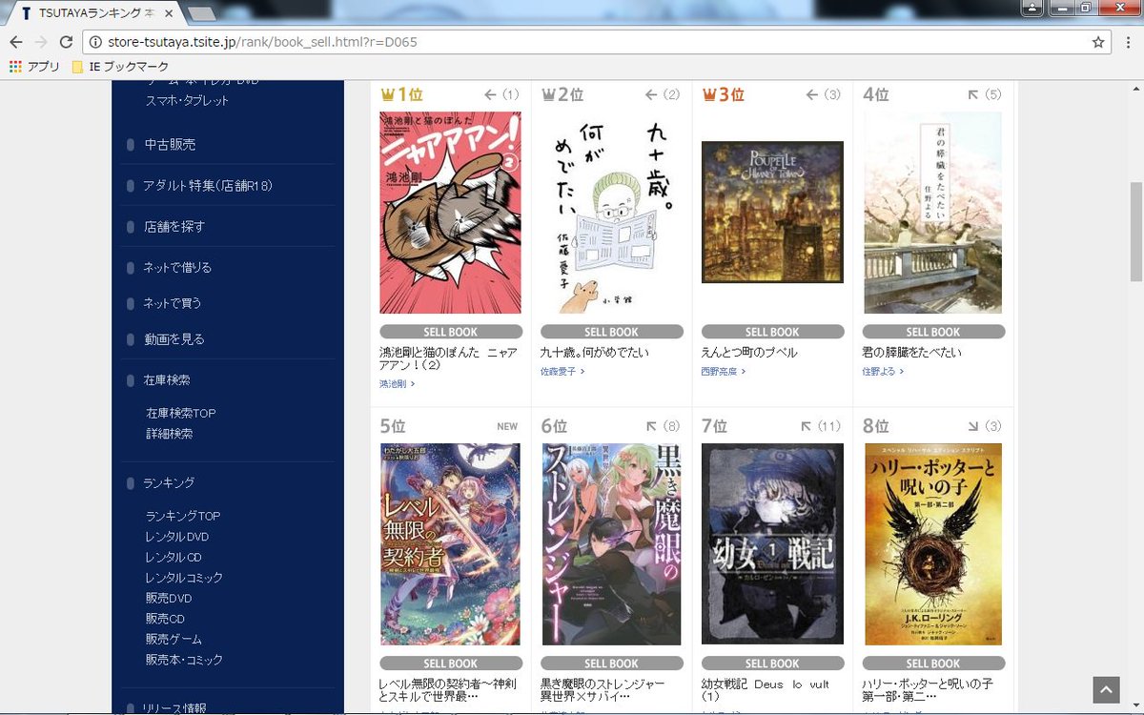Click the site info icon in address bar

click(x=94, y=42)
